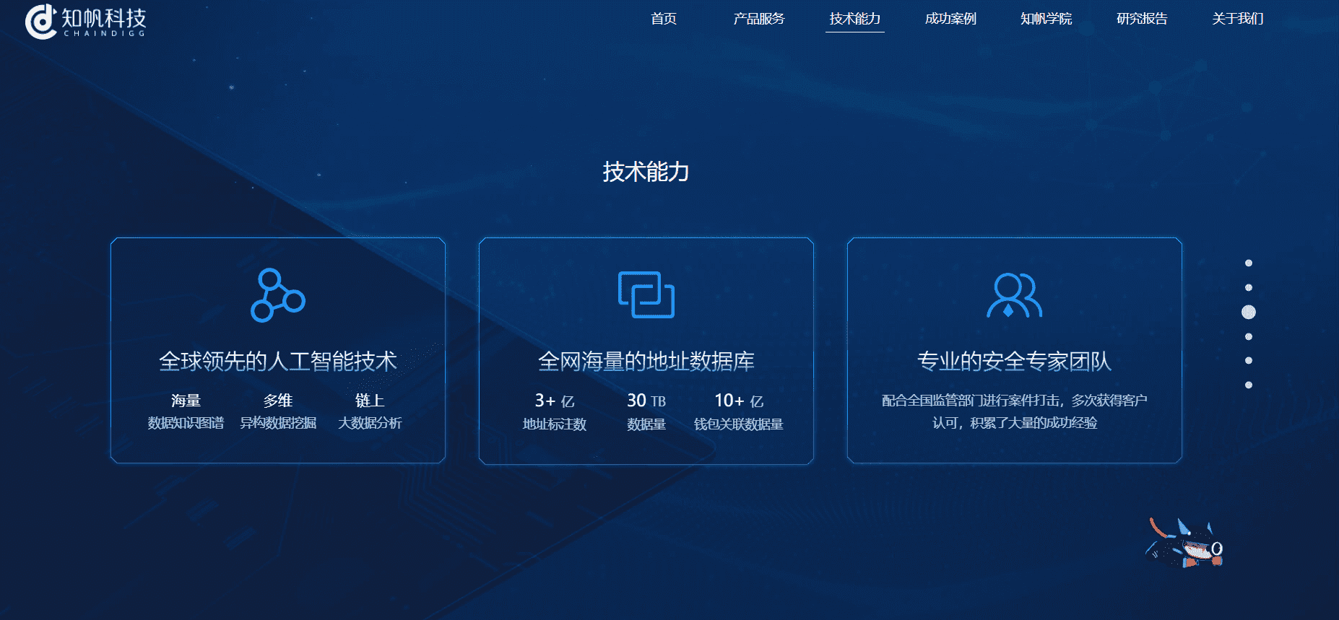
Task: Click the cartoon mascot assistant icon
Action: 1184,543
